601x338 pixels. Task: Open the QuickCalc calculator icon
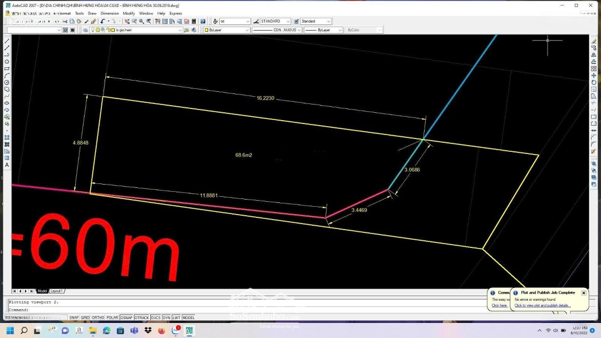193,21
